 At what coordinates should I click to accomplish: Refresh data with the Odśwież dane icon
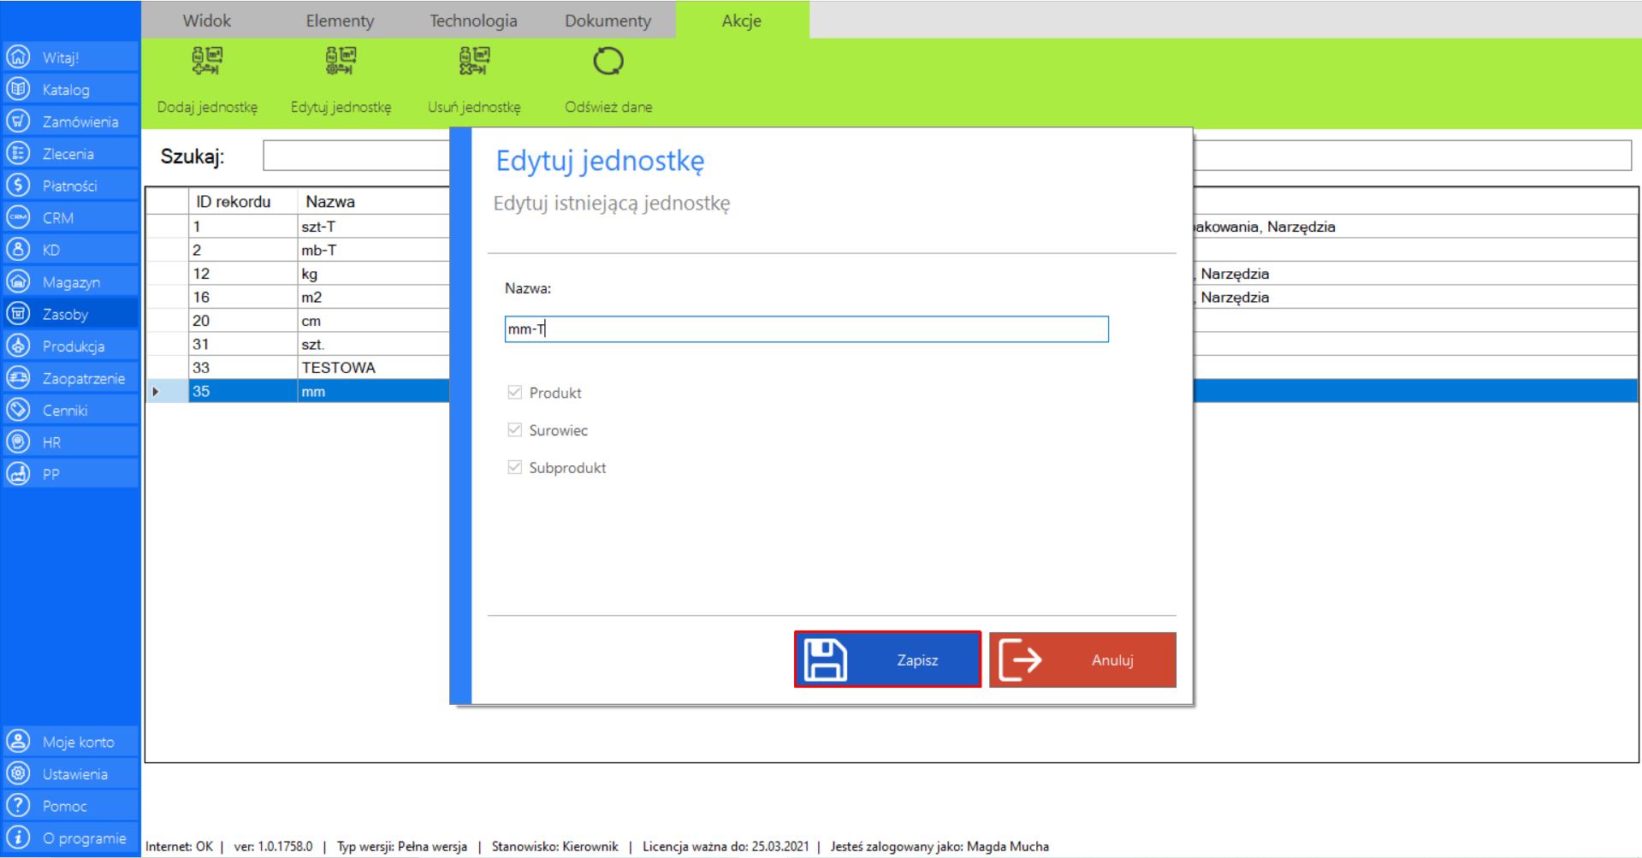[608, 62]
